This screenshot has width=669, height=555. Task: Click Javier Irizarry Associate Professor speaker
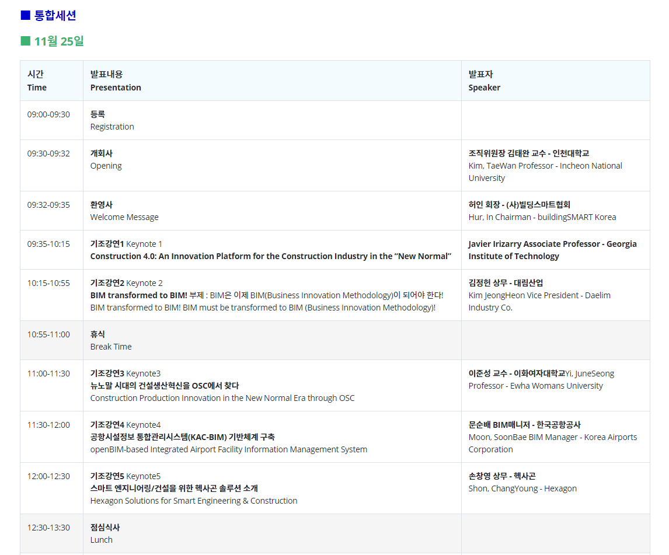(x=552, y=250)
